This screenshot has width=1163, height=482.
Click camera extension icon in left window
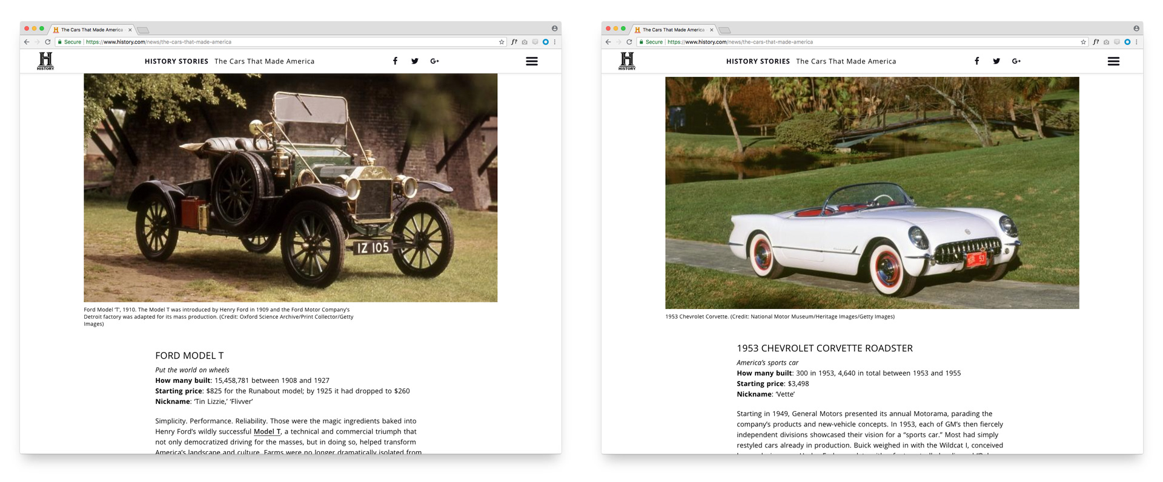[525, 42]
